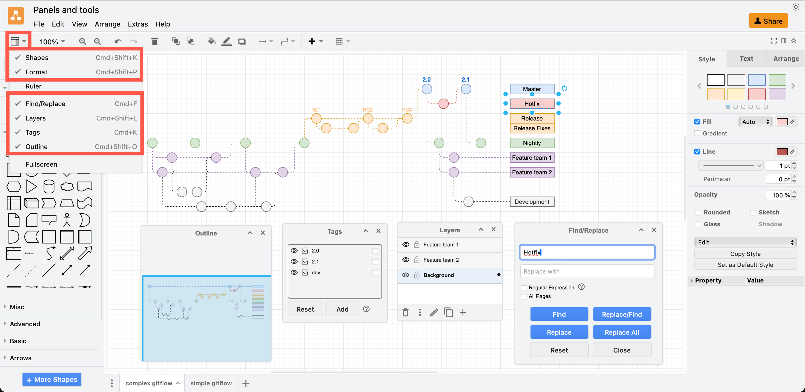Select the Zoom In magnifier icon
This screenshot has width=805, height=392.
click(82, 41)
